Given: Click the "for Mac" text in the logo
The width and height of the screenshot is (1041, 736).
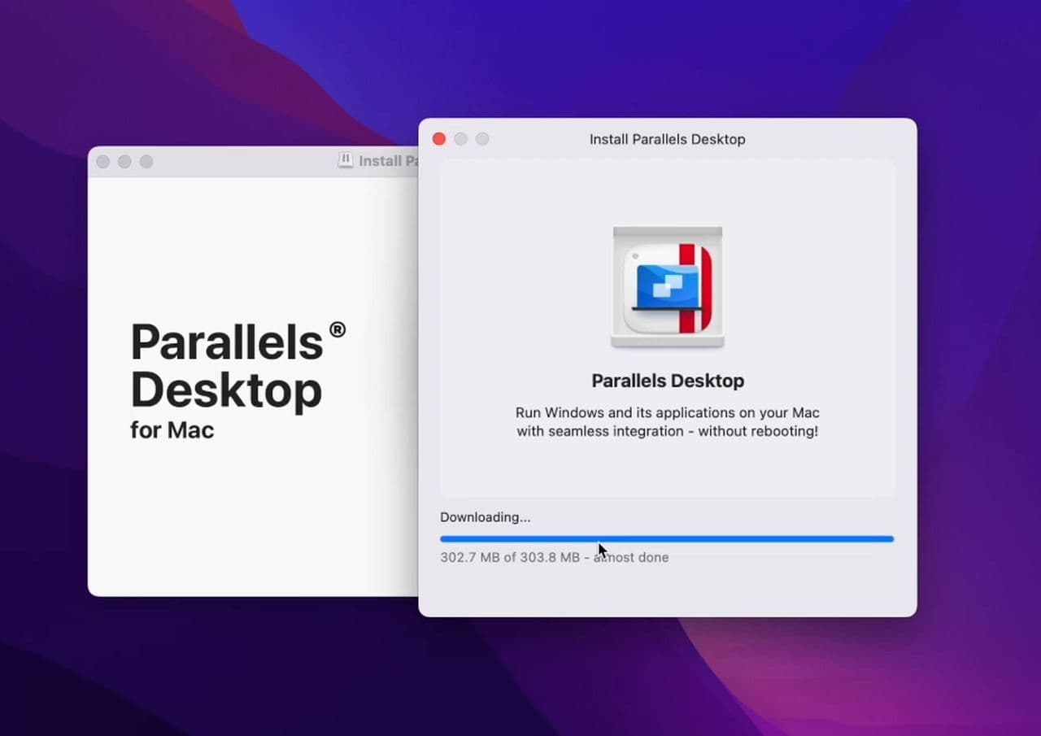Looking at the screenshot, I should click(x=172, y=429).
